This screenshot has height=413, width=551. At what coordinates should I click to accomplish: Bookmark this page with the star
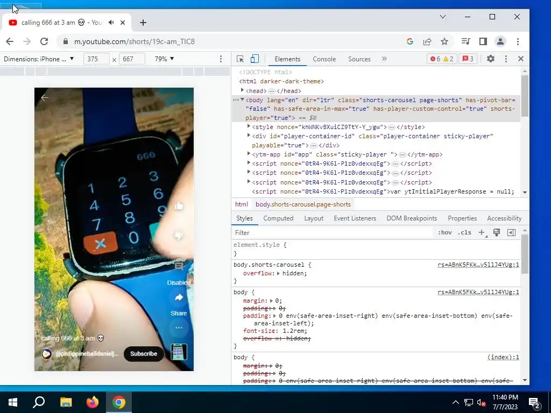444,41
